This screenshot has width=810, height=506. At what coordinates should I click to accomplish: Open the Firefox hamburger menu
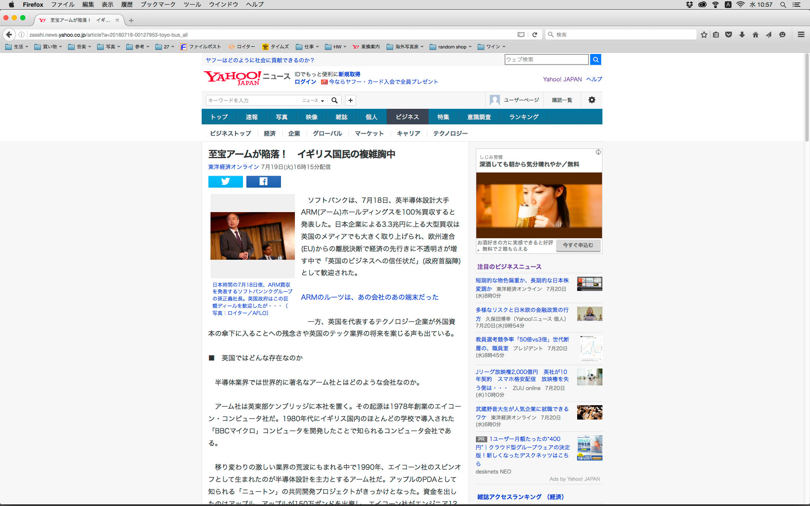[x=801, y=35]
